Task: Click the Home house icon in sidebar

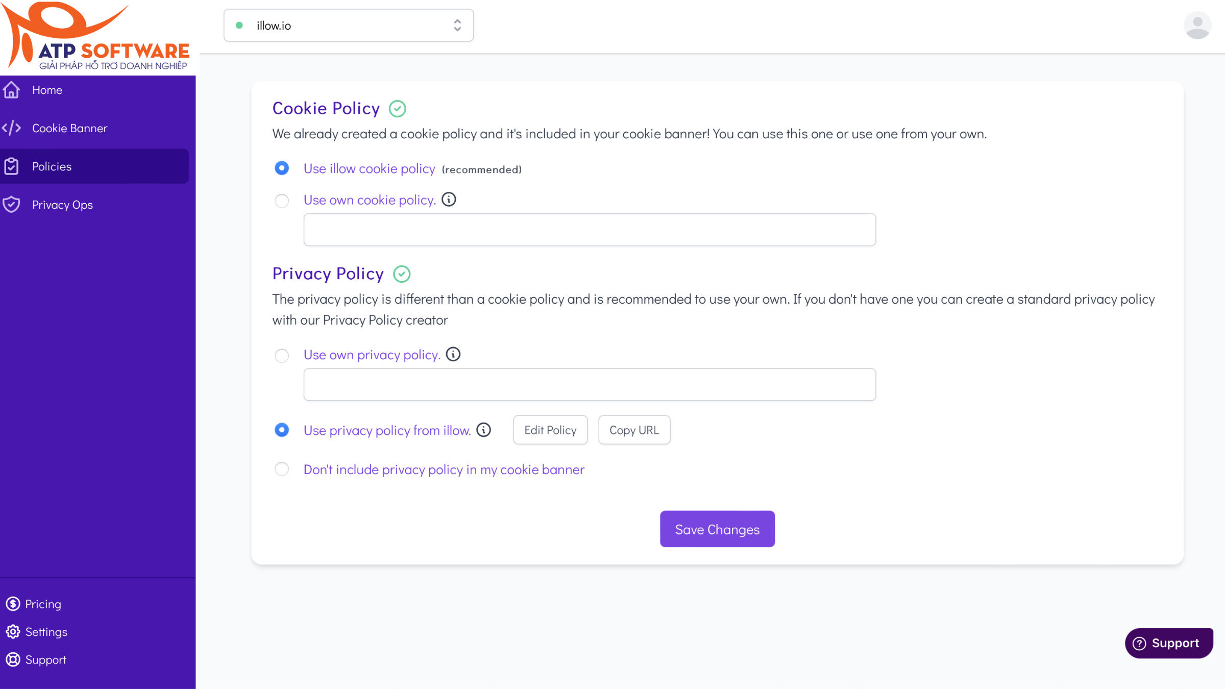Action: (x=11, y=90)
